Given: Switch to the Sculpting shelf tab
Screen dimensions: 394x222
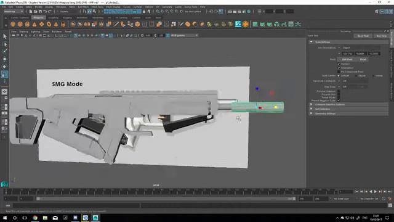Looking at the screenshot, I should coord(54,18).
